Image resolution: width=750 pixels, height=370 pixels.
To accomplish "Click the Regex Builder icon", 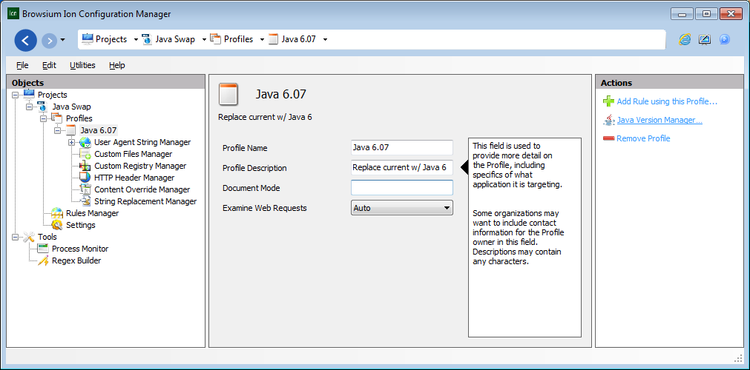I will [43, 260].
